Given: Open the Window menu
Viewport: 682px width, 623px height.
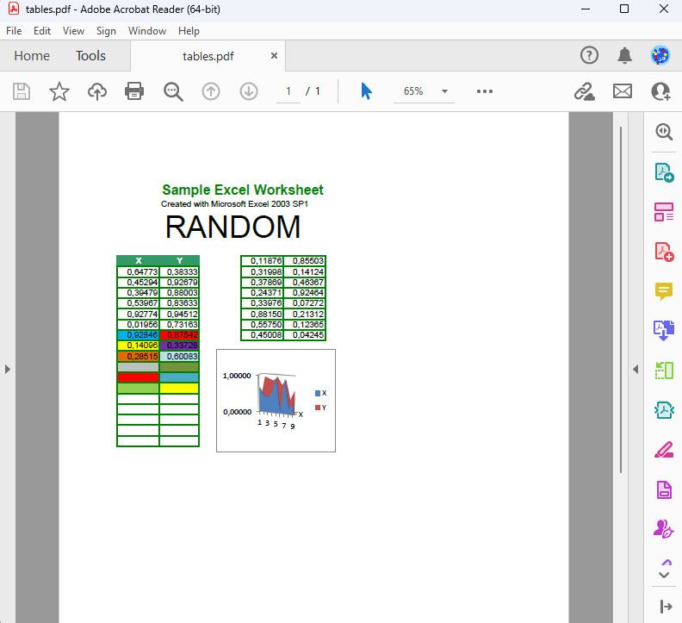Looking at the screenshot, I should point(147,31).
